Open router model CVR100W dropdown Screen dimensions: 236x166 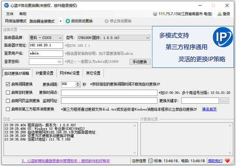click(114, 38)
